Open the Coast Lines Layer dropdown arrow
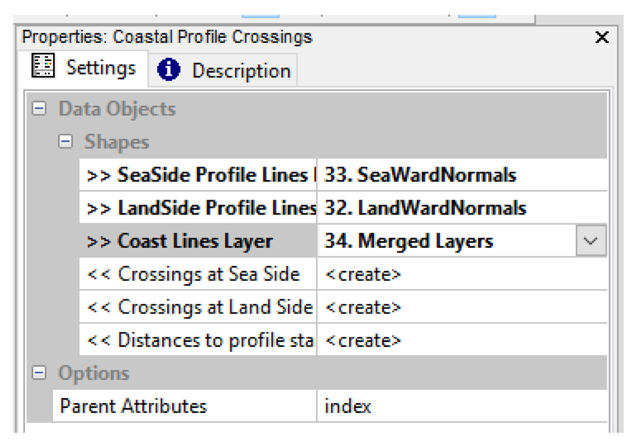The image size is (638, 443). 591,241
